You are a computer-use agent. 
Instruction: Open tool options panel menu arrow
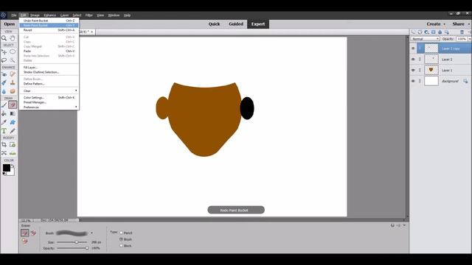point(404,225)
